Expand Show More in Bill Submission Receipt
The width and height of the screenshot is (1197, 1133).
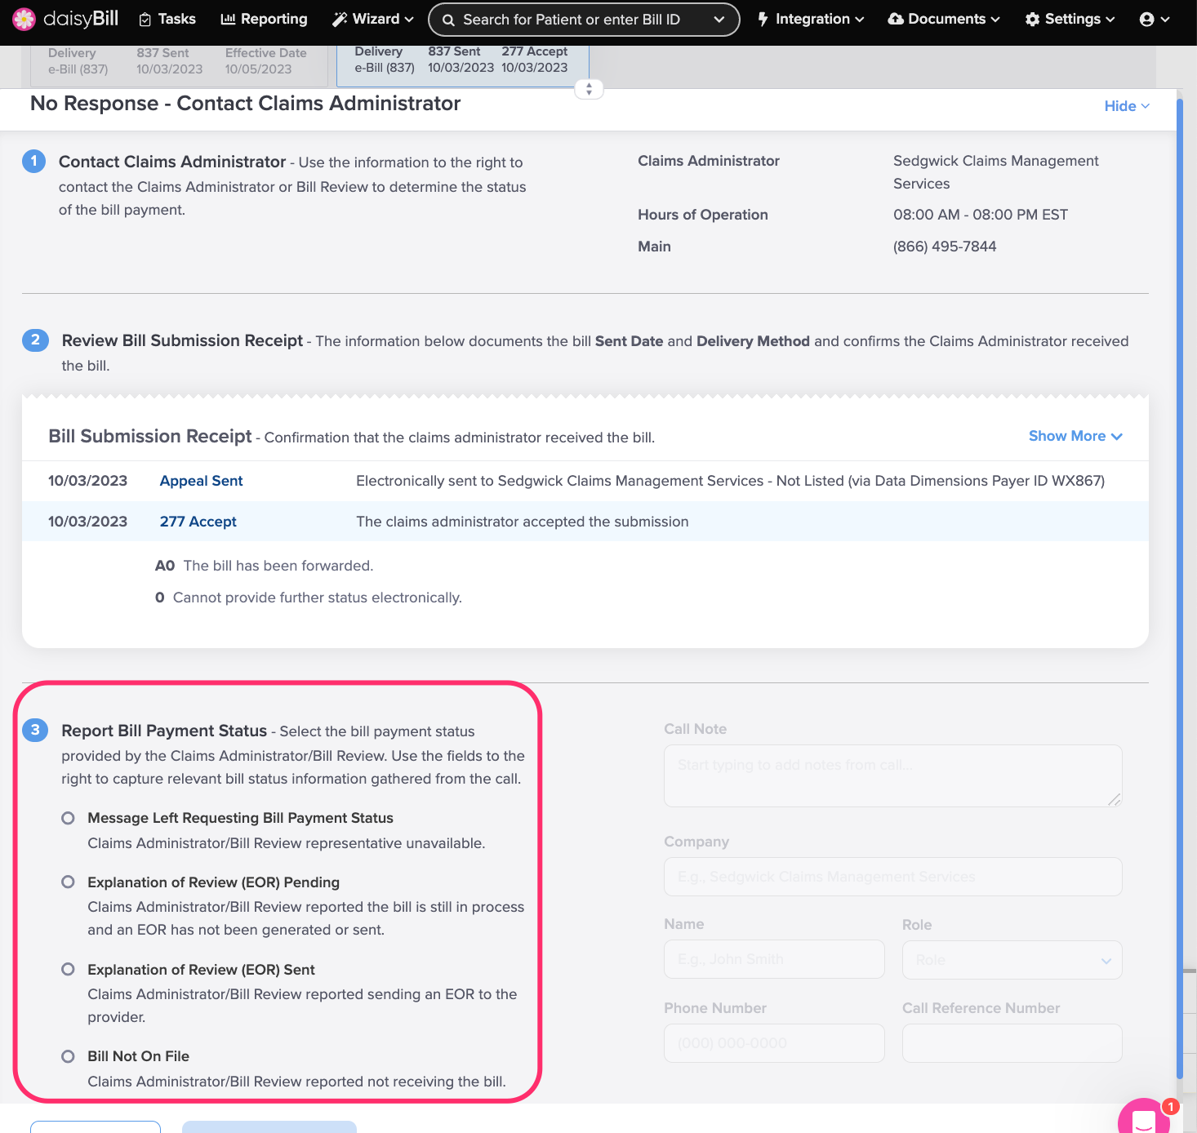click(1075, 436)
